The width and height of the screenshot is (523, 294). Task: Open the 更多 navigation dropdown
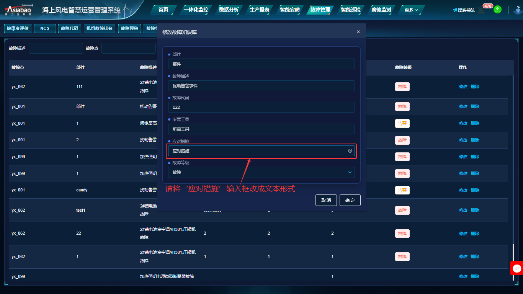click(x=411, y=10)
